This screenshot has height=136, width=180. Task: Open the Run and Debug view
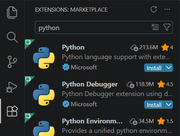pyautogui.click(x=11, y=87)
